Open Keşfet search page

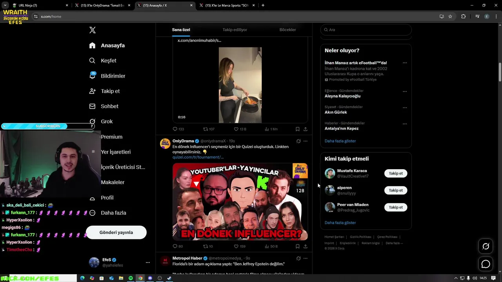[103, 61]
